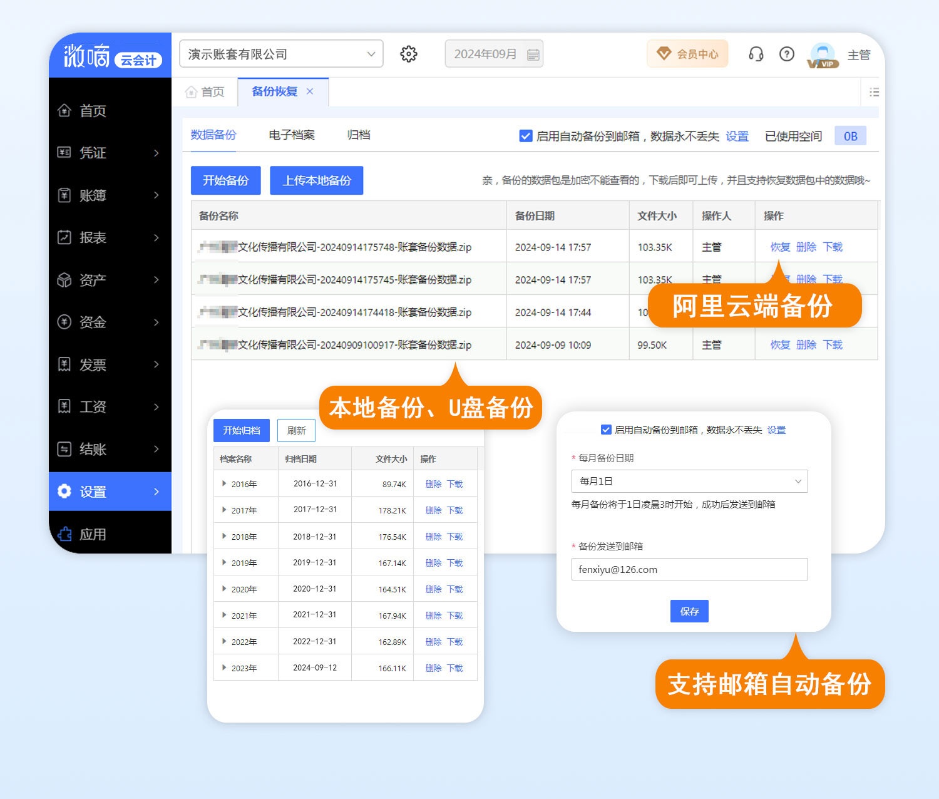The width and height of the screenshot is (939, 799).
Task: Click the 开始备份 button
Action: pyautogui.click(x=225, y=180)
